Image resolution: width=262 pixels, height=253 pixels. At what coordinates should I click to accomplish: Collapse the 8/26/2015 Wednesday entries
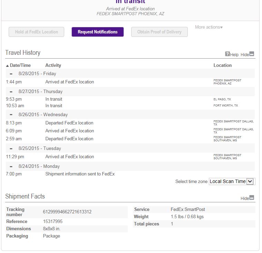(x=11, y=115)
